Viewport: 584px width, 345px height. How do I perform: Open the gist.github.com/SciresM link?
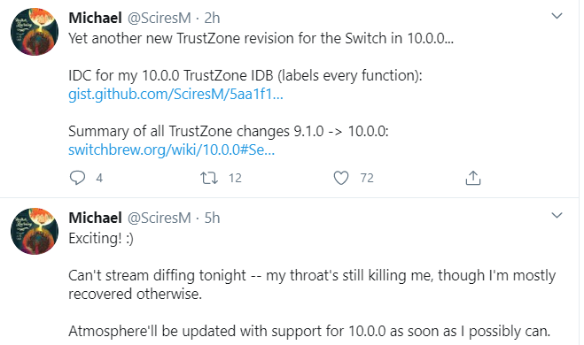tap(175, 94)
